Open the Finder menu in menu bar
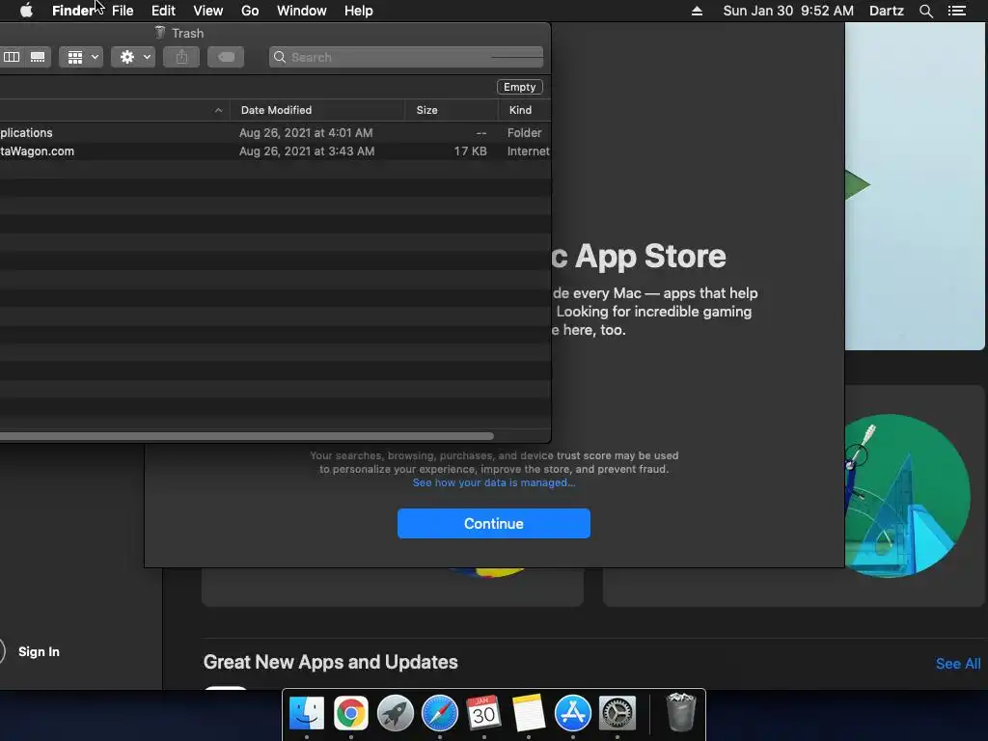The width and height of the screenshot is (988, 741). (73, 11)
